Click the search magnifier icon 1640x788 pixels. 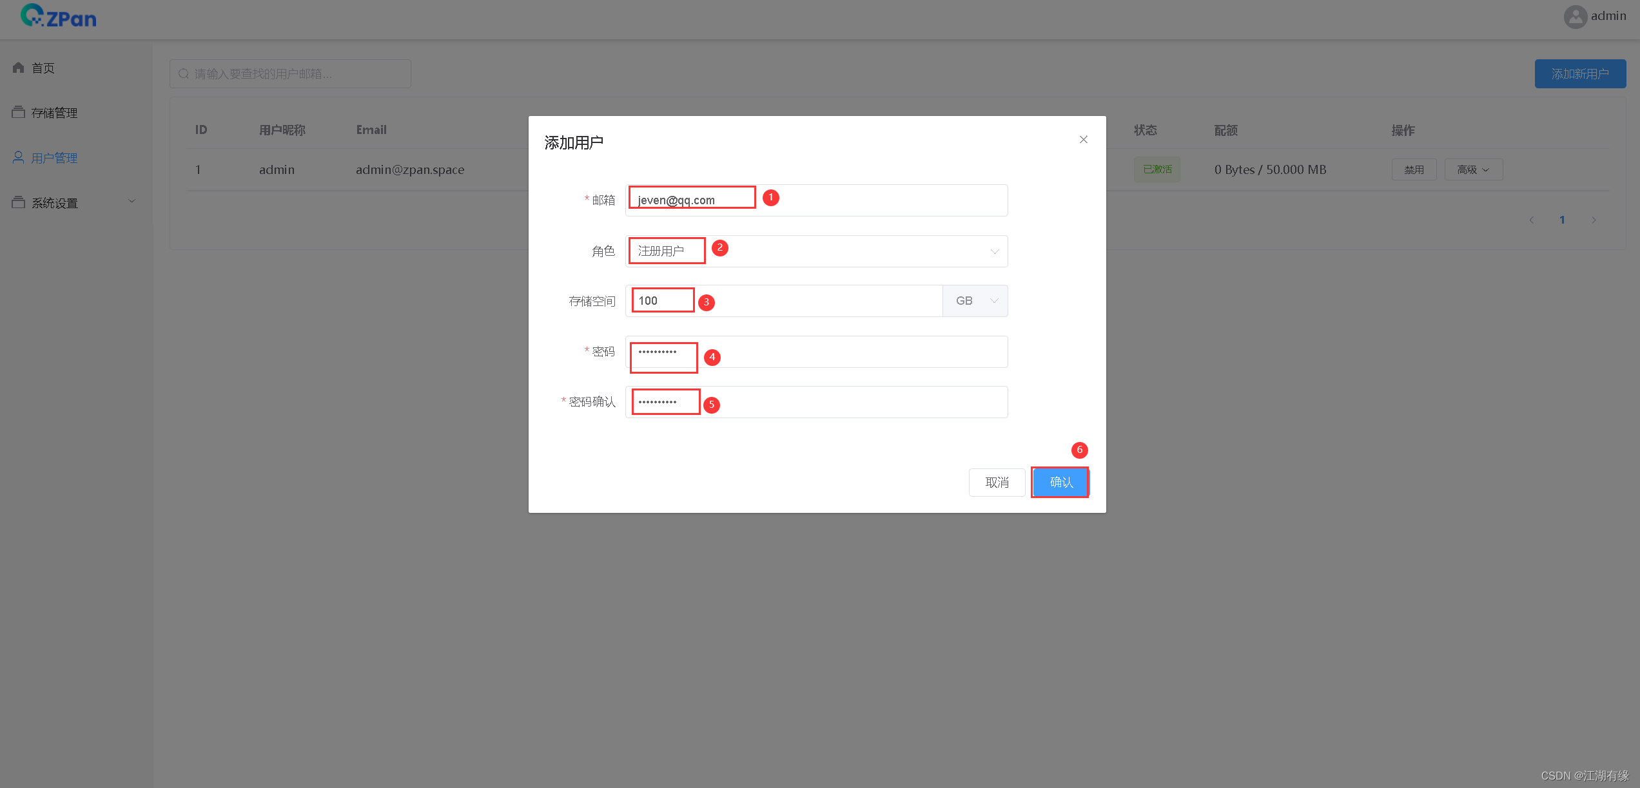[184, 74]
